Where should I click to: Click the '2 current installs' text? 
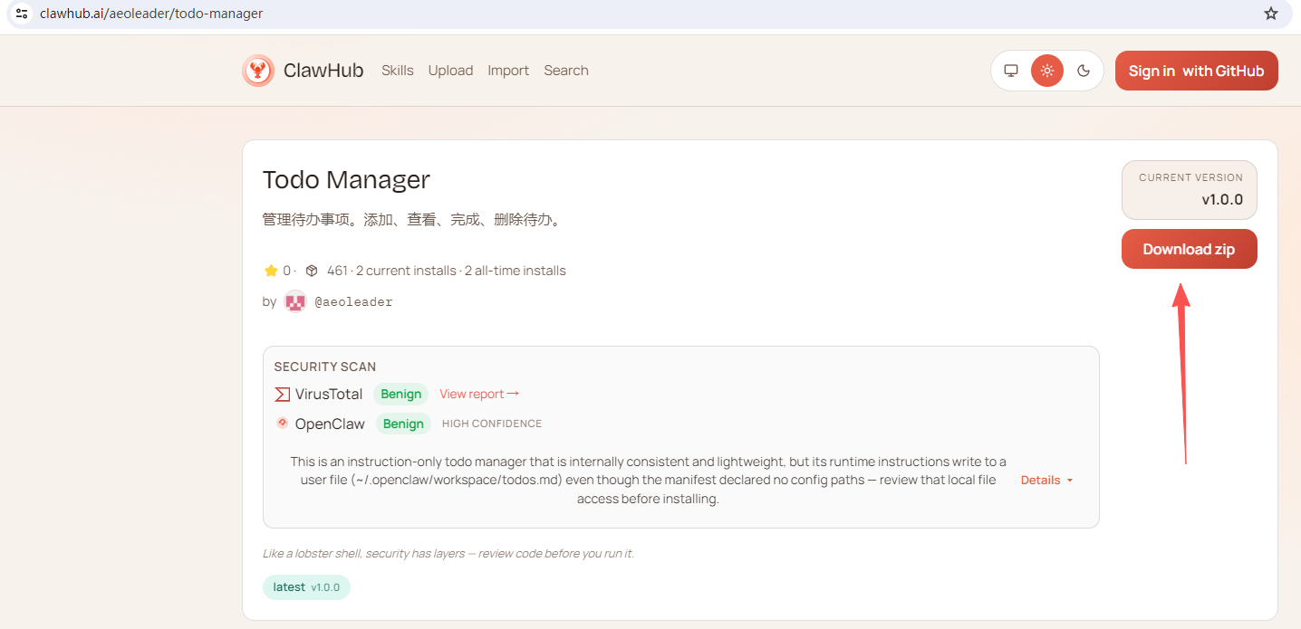coord(405,271)
